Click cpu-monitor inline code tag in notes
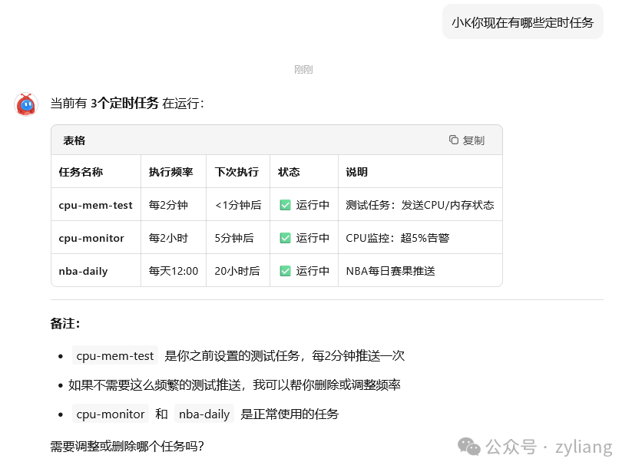632x472 pixels. [111, 414]
